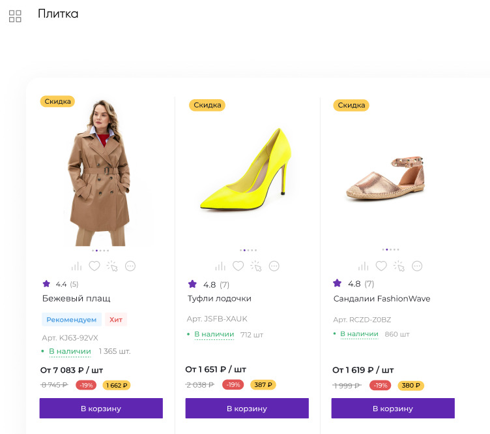Click the tile grid view icon
Viewport: 490px width, 434px height.
click(x=15, y=16)
